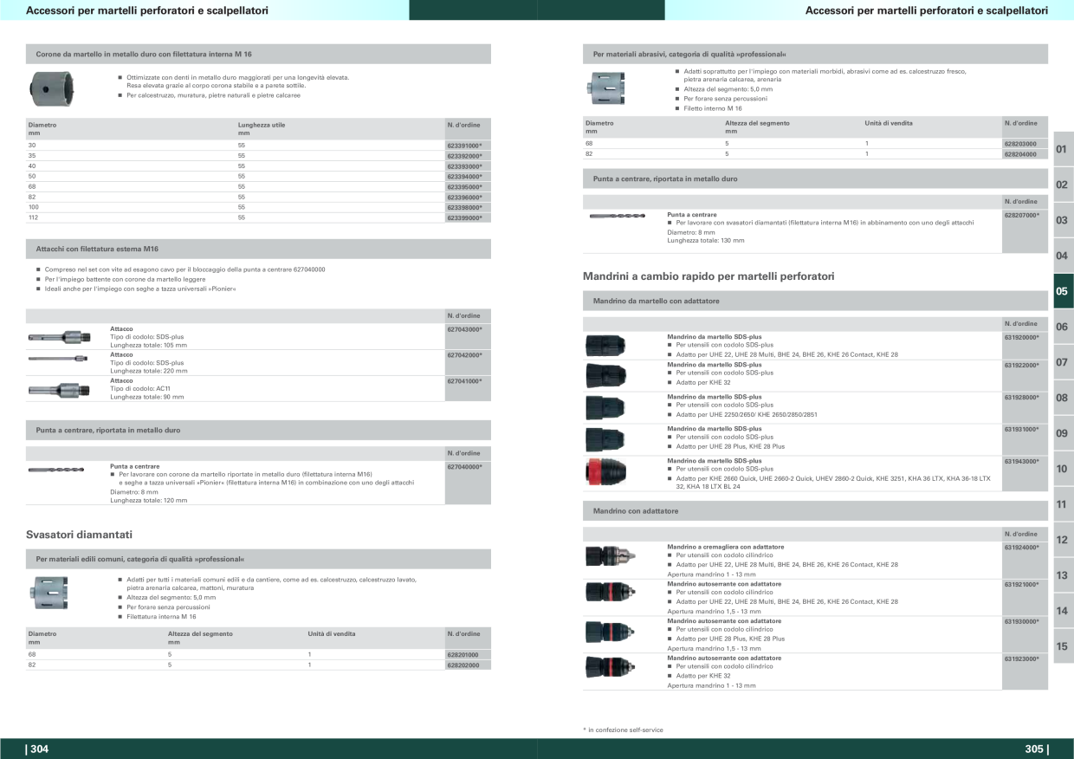The image size is (1074, 759).
Task: Click the keyed chuck with adapter image 631924000
Action: (611, 556)
